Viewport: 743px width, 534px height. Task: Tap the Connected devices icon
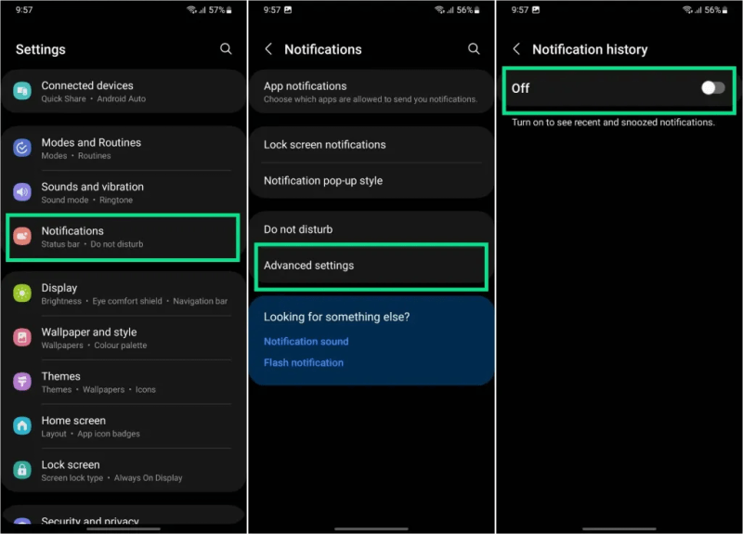coord(22,91)
